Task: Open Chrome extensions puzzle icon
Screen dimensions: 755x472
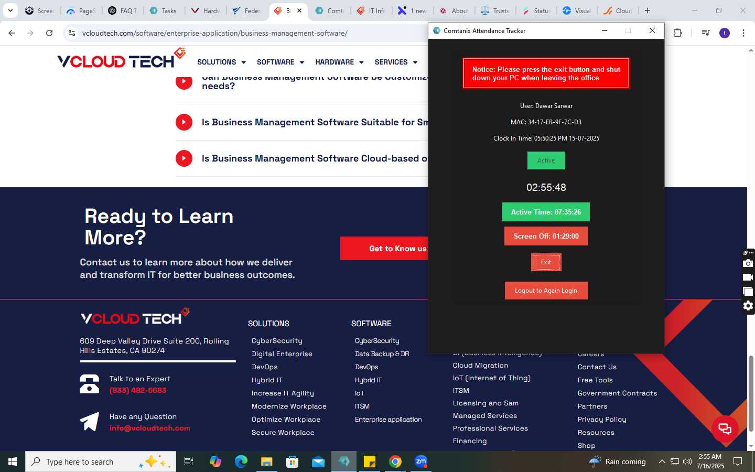Action: 677,33
